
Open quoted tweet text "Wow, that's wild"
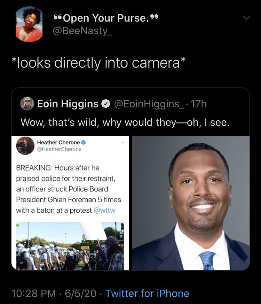[x=125, y=122]
